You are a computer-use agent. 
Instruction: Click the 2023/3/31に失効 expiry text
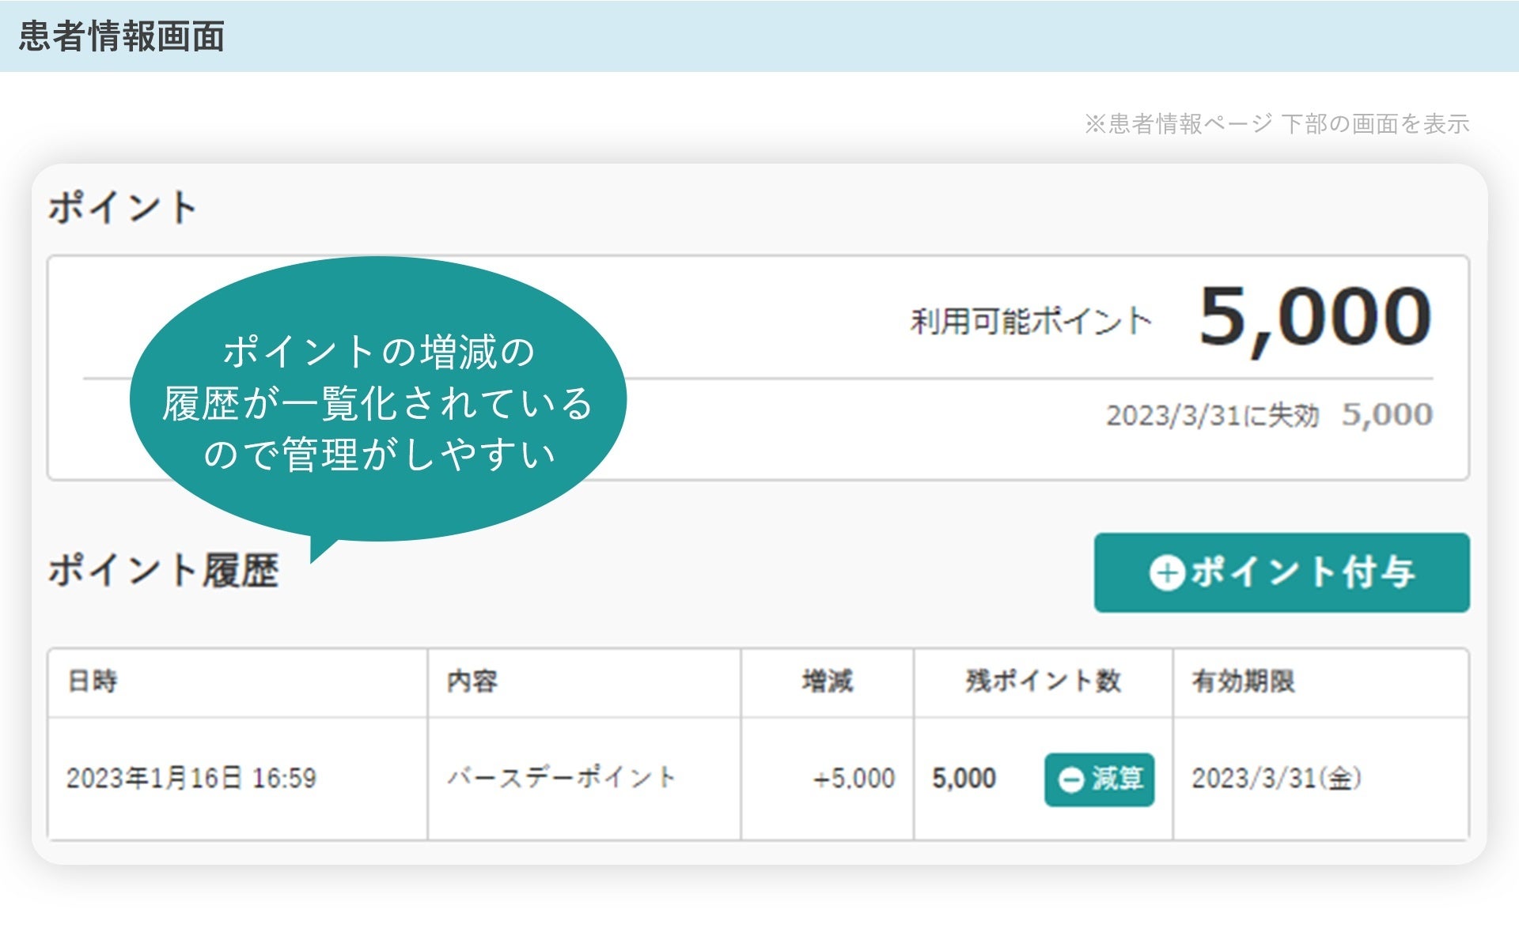1211,415
